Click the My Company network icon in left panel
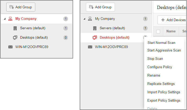Viewport: 187px width, 110px height. point(10,19)
